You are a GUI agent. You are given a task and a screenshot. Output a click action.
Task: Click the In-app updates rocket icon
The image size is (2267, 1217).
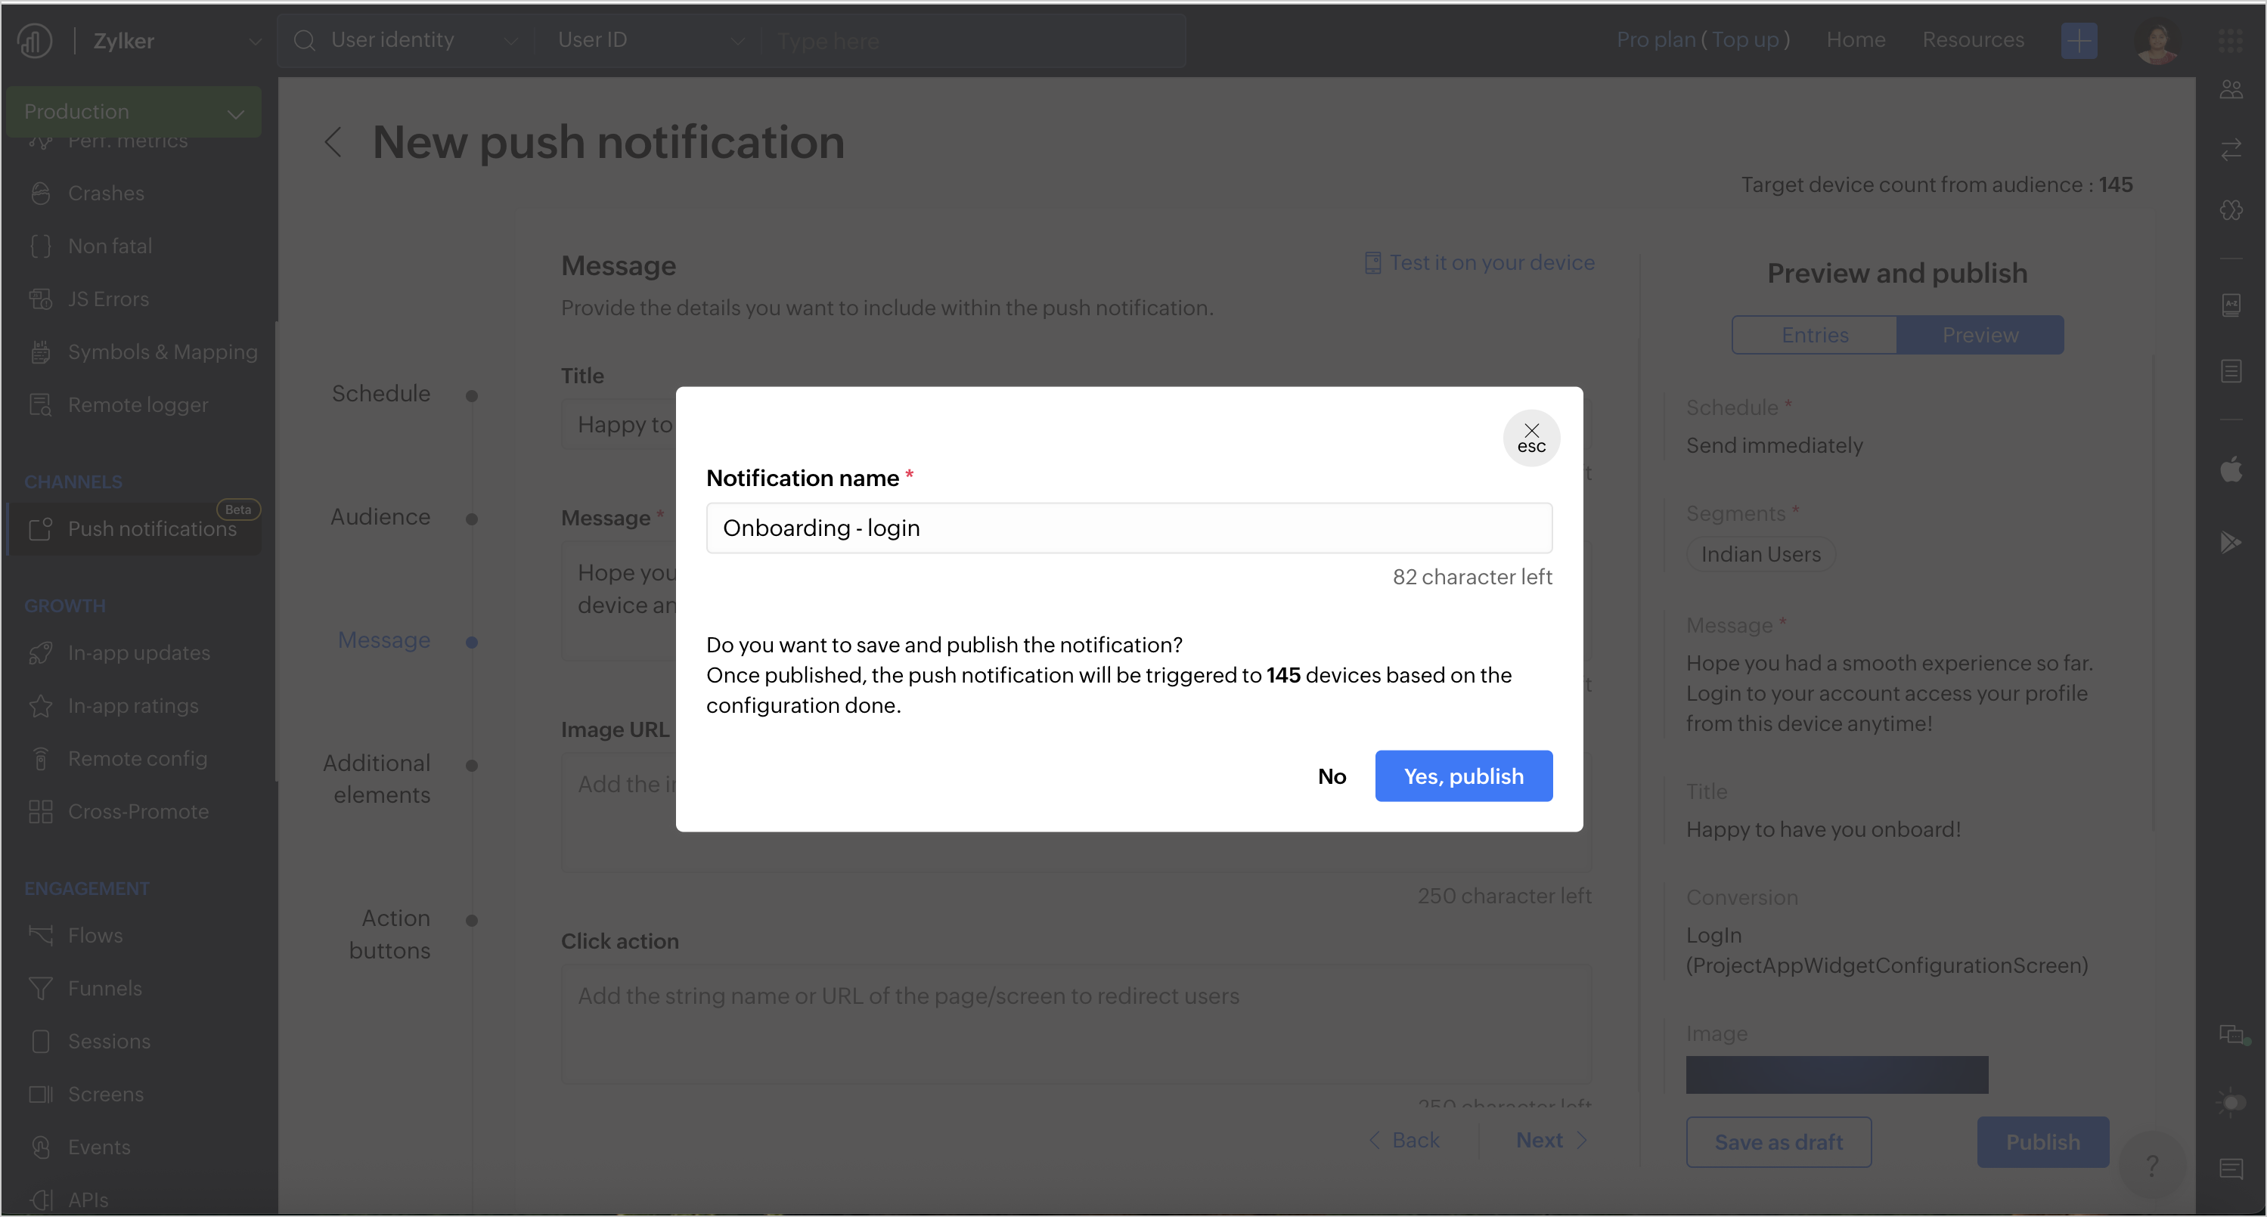(x=39, y=653)
